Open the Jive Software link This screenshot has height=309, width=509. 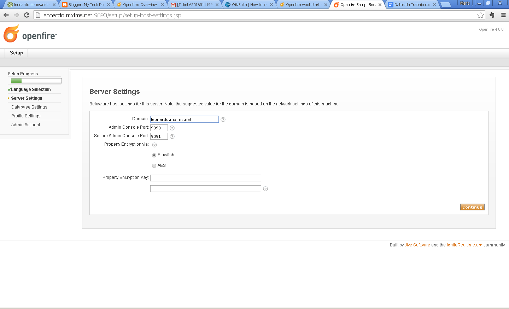pyautogui.click(x=417, y=245)
